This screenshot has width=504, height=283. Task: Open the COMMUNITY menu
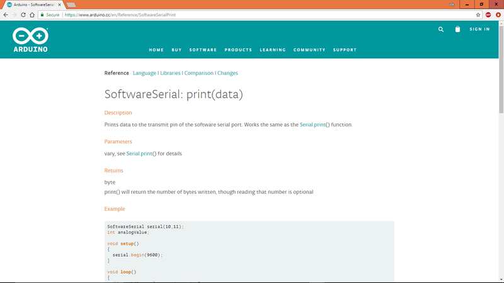[x=309, y=50]
